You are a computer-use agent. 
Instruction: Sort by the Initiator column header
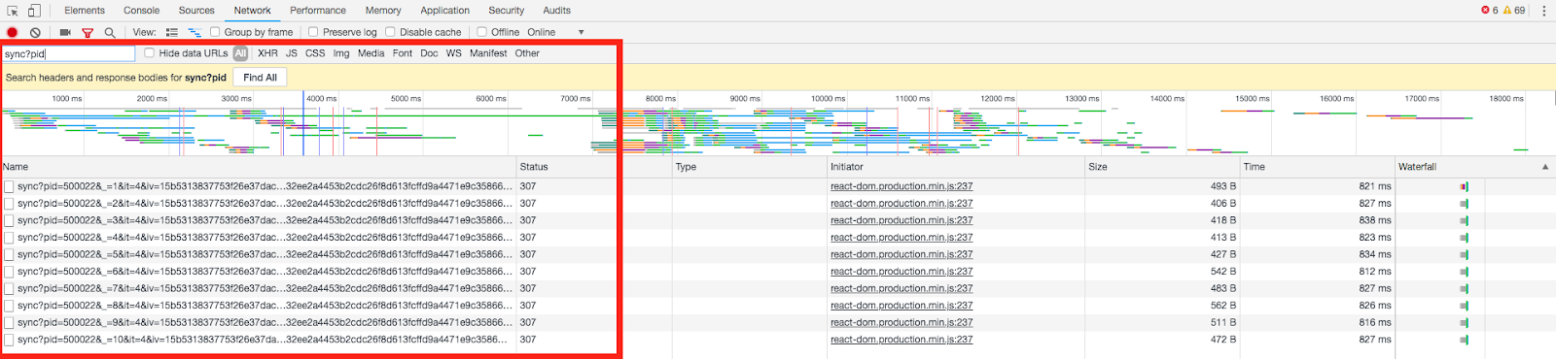pos(956,167)
